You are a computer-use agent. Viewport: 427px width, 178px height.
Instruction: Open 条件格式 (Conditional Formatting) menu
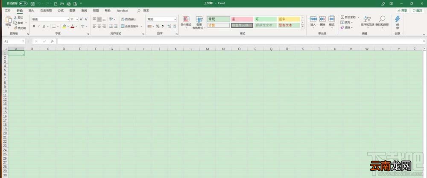186,23
